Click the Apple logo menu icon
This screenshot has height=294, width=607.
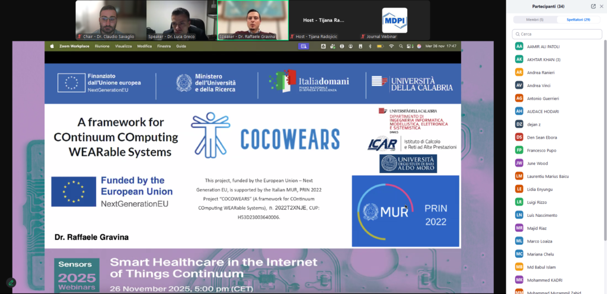(52, 46)
